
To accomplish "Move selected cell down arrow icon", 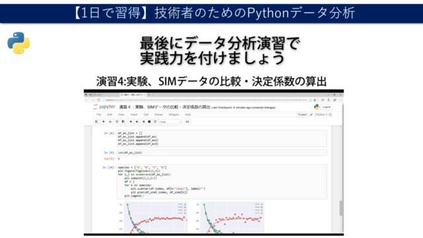I will click(x=137, y=122).
